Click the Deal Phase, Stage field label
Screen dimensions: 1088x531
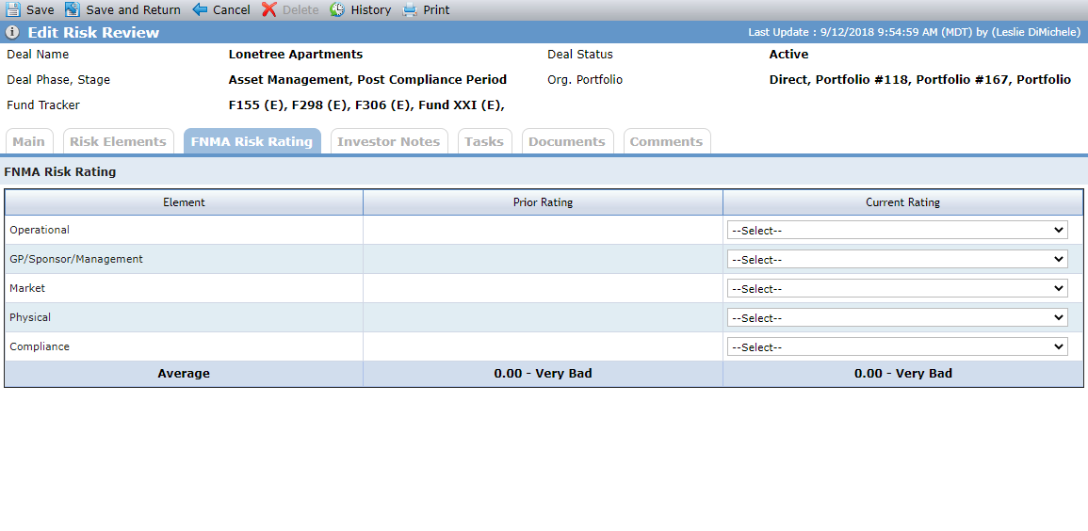coord(58,80)
